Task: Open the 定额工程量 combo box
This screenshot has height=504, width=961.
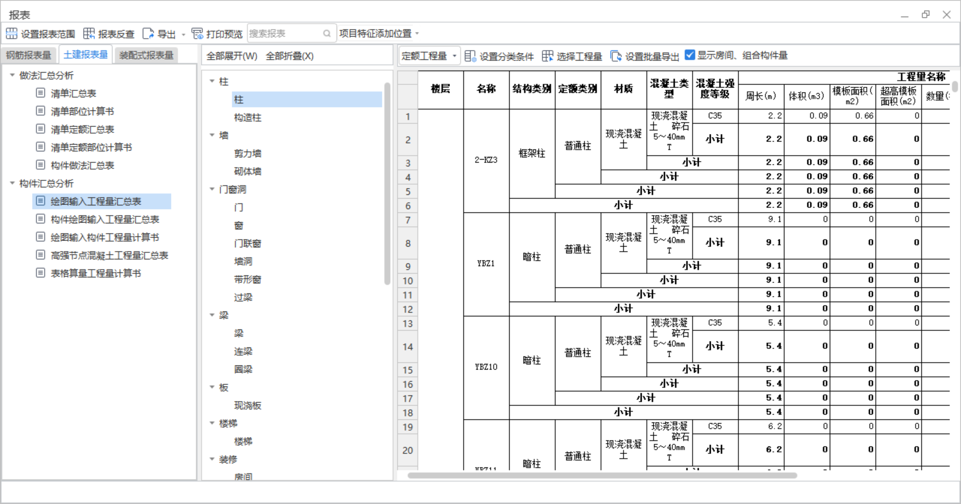Action: 429,56
